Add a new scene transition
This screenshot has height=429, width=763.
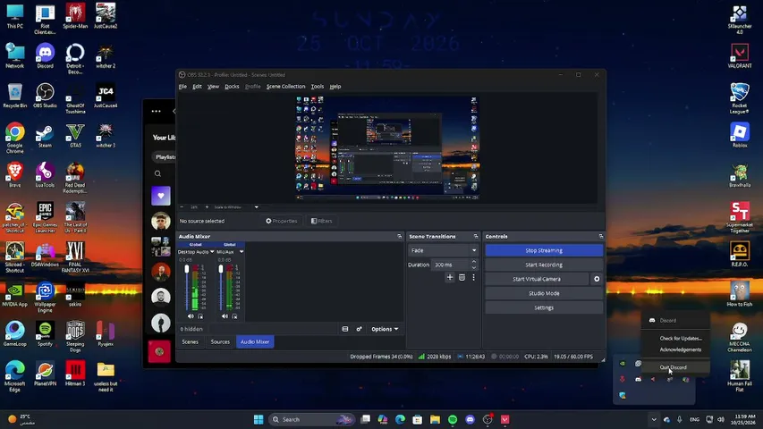coord(450,277)
